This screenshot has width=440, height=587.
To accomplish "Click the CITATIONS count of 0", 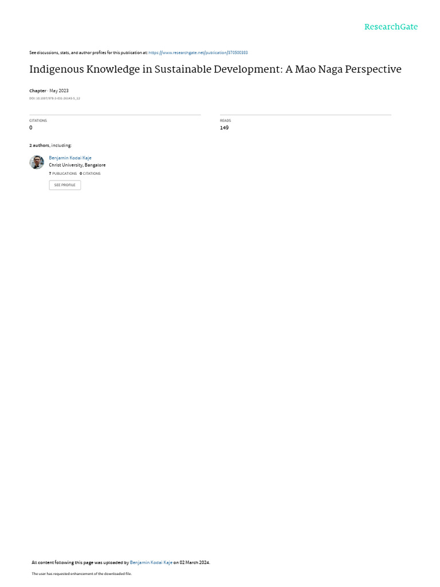I will click(x=31, y=128).
